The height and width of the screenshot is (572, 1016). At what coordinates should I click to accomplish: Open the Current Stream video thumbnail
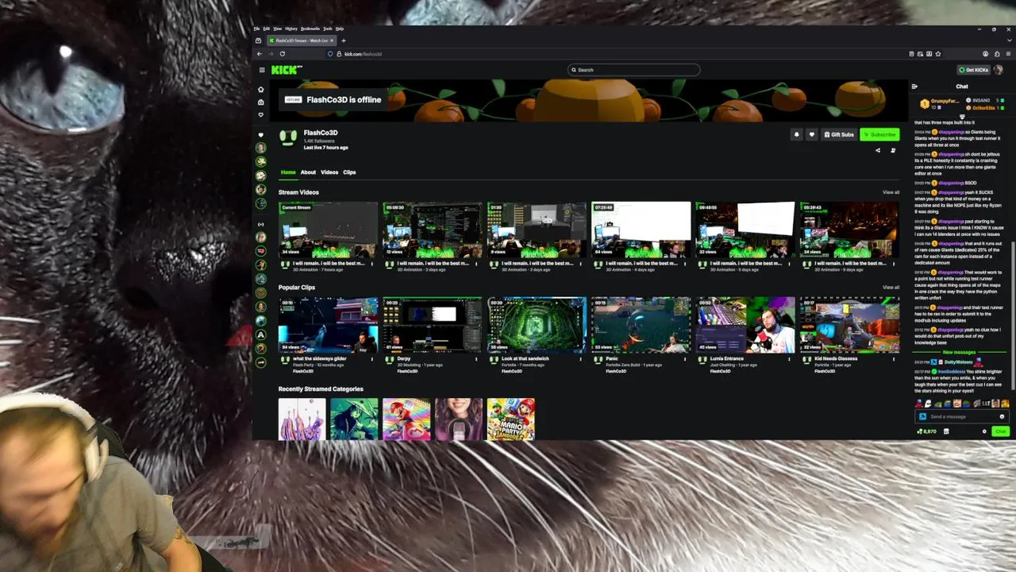[x=328, y=230]
